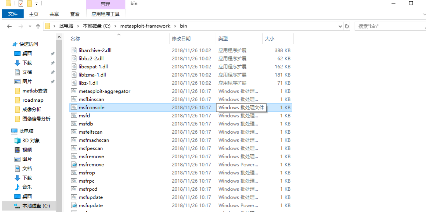
Task: Switch to the 主页 ribbon tab
Action: coord(34,14)
